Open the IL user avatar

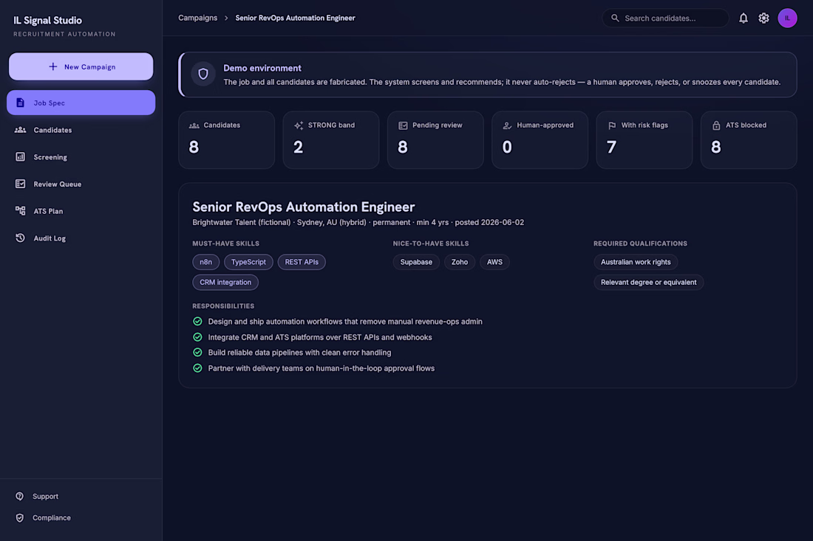point(787,18)
